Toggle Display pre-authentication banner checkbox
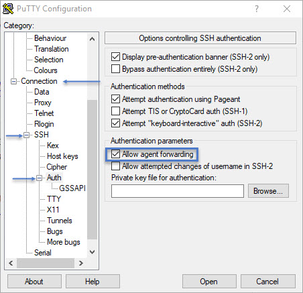 pos(115,57)
